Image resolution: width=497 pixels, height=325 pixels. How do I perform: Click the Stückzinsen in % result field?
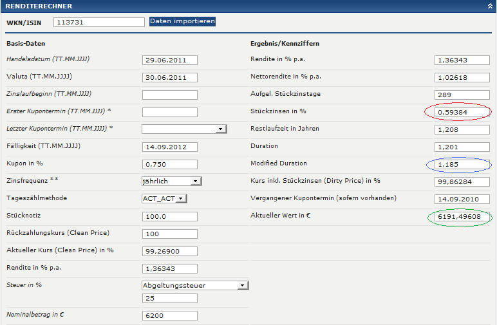coord(462,112)
